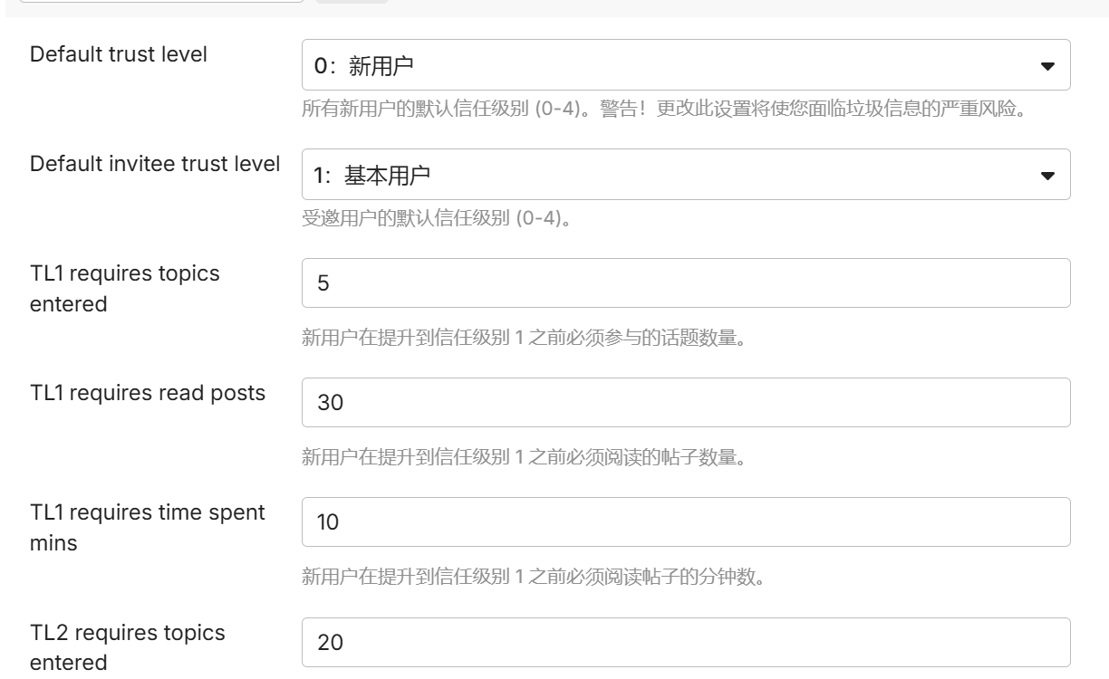The width and height of the screenshot is (1109, 679).
Task: Click the TL2 requires topics entered label
Action: pos(128,647)
